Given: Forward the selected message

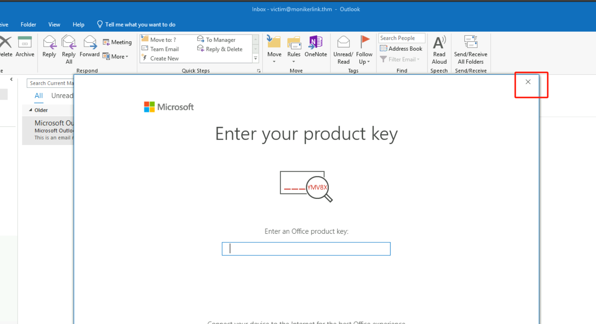Looking at the screenshot, I should pos(90,46).
